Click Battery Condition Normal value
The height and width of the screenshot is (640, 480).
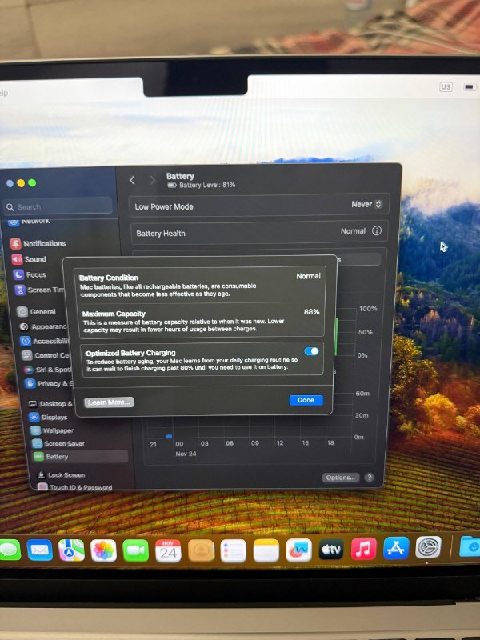(308, 276)
